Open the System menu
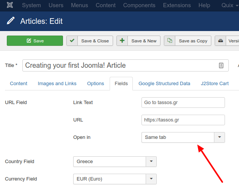Screen dimensions: 239x193 pos(31,5)
